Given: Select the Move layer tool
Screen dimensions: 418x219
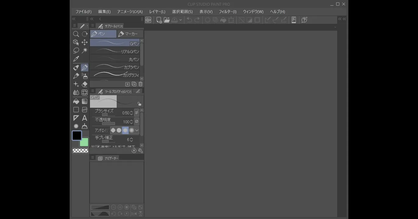Looking at the screenshot, I should point(84,42).
